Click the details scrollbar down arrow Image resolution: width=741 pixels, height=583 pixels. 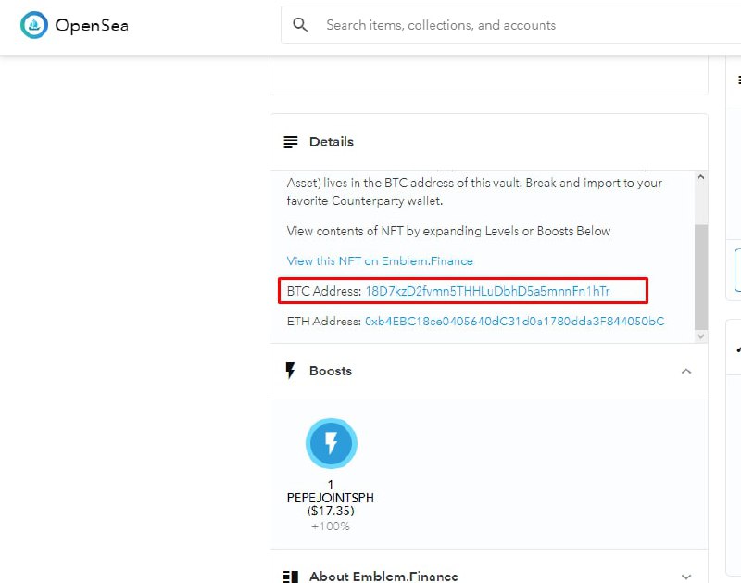(701, 336)
